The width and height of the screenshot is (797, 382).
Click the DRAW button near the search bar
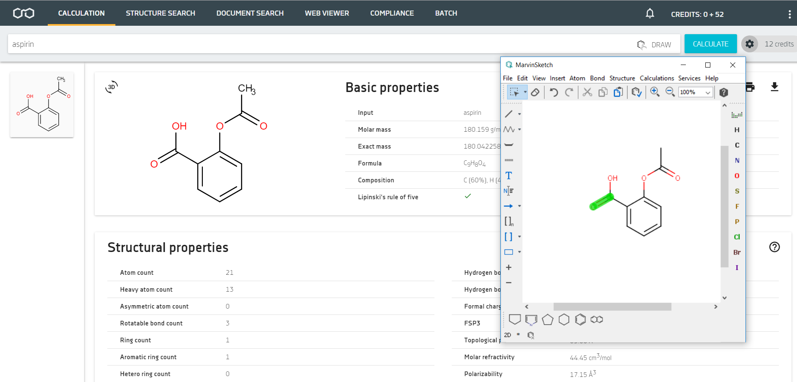(654, 44)
